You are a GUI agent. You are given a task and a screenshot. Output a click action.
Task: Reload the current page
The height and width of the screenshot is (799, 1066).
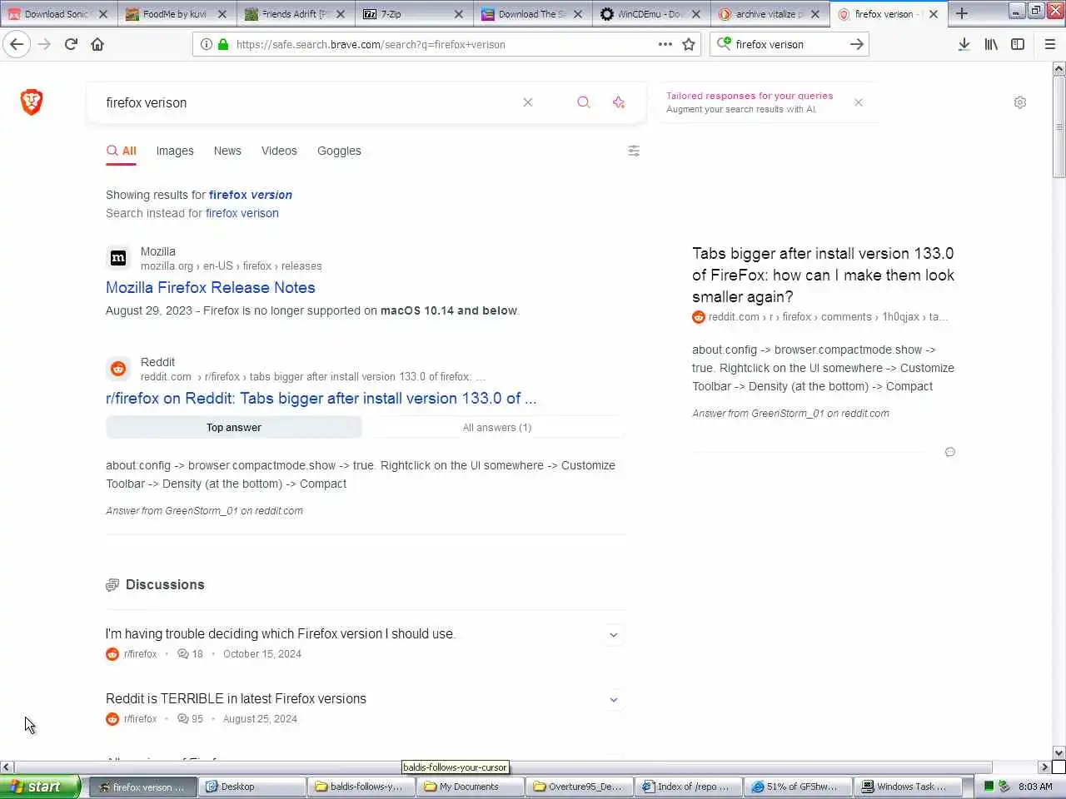point(71,44)
